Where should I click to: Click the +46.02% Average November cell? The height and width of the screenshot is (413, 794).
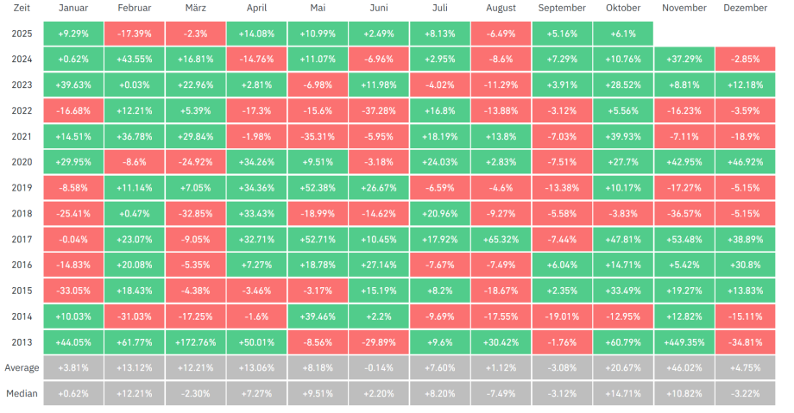coord(684,367)
